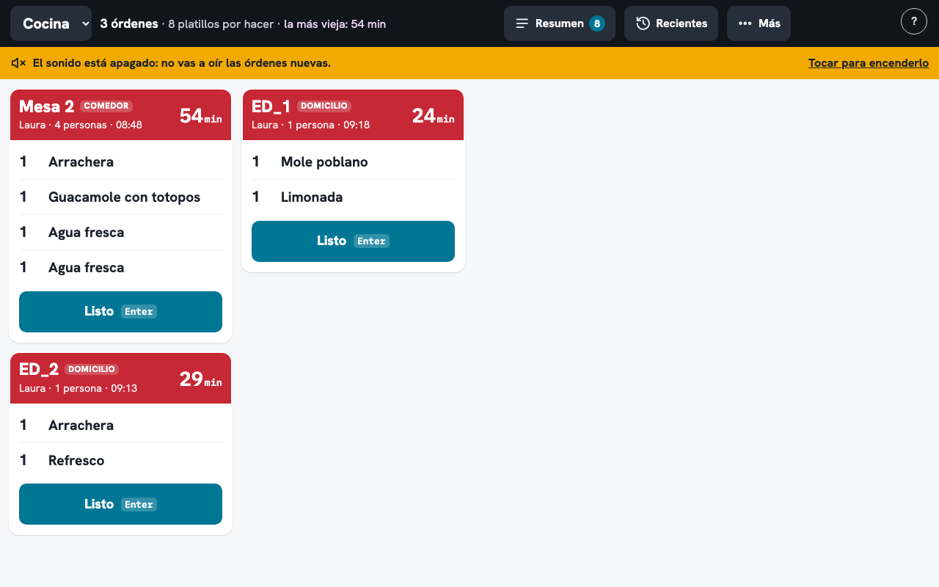Screen dimensions: 939x587
Task: Select Arrachera item in Mesa 2 order
Action: tap(120, 162)
